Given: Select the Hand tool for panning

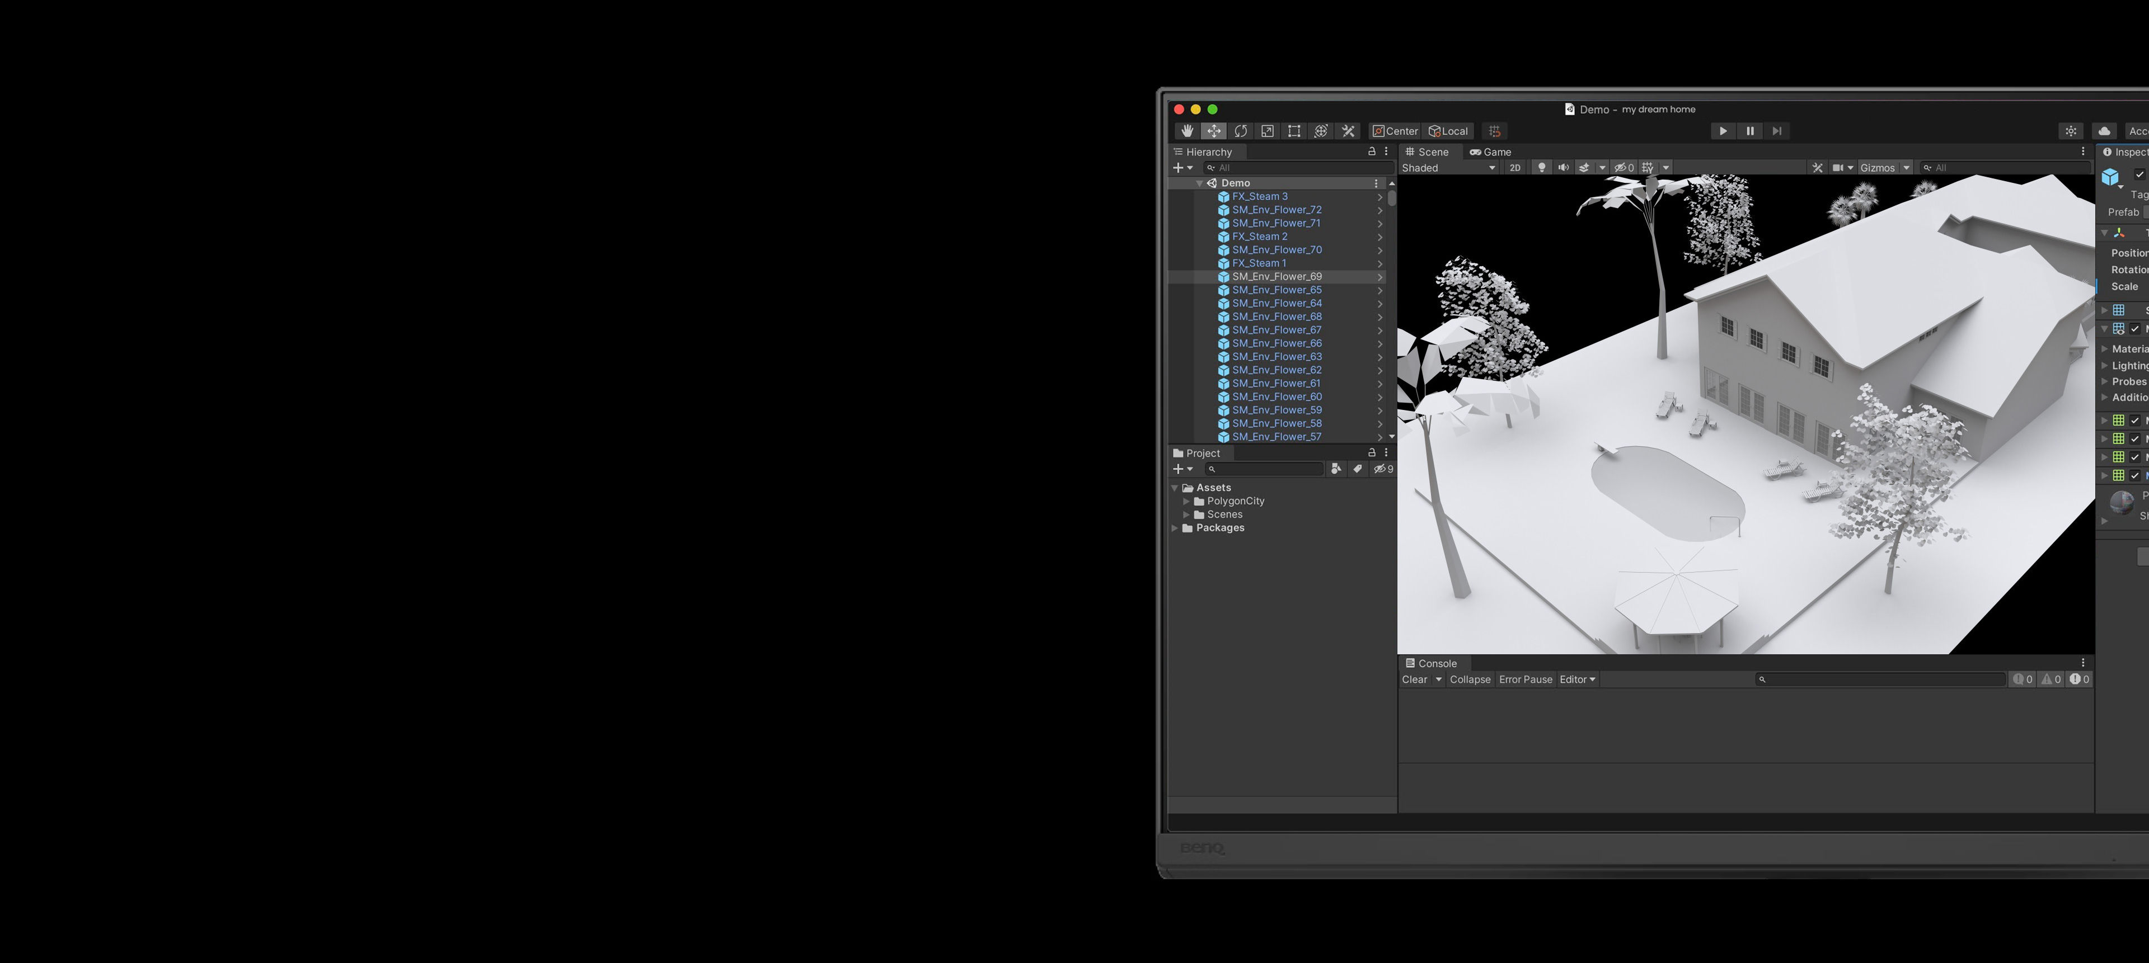Looking at the screenshot, I should click(1187, 131).
